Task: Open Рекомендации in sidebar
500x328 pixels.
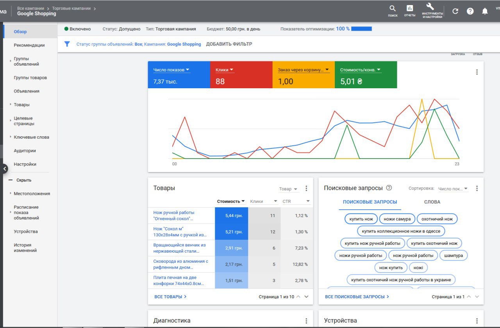Action: pyautogui.click(x=29, y=45)
